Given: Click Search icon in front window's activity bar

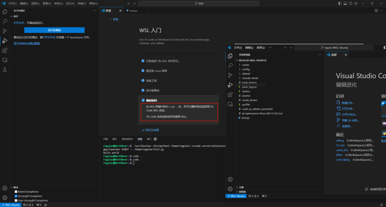Looking at the screenshot, I should pyautogui.click(x=230, y=65).
